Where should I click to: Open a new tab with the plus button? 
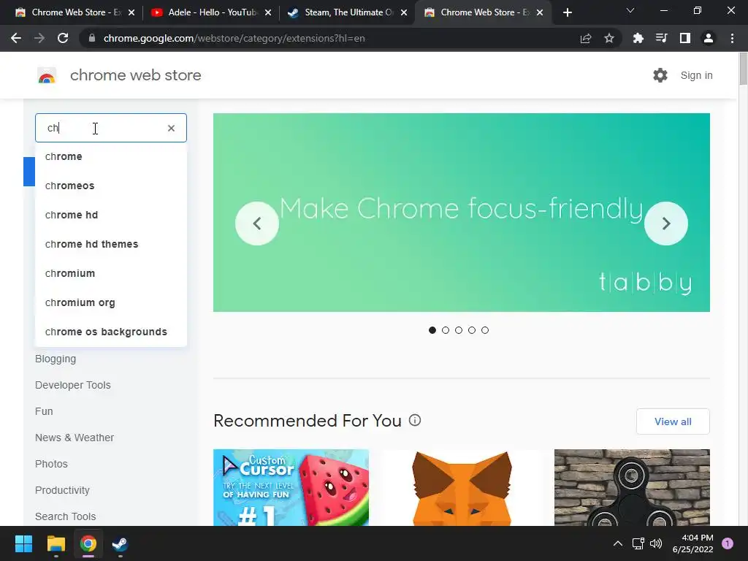tap(567, 12)
